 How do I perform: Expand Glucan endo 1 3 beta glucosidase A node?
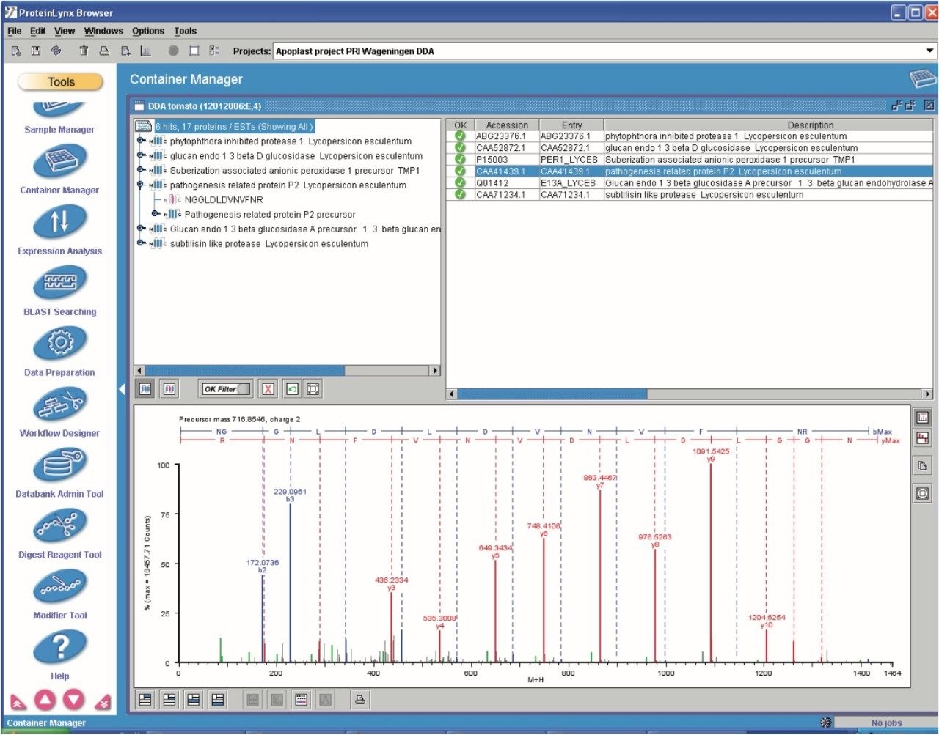tap(140, 229)
